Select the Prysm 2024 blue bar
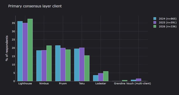The width and height of the screenshot is (179, 95). (x=58, y=63)
